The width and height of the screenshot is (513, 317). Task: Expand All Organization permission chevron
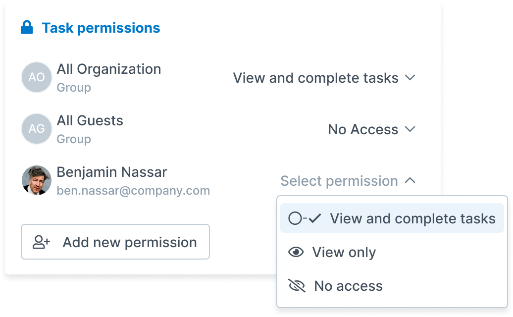tap(410, 78)
